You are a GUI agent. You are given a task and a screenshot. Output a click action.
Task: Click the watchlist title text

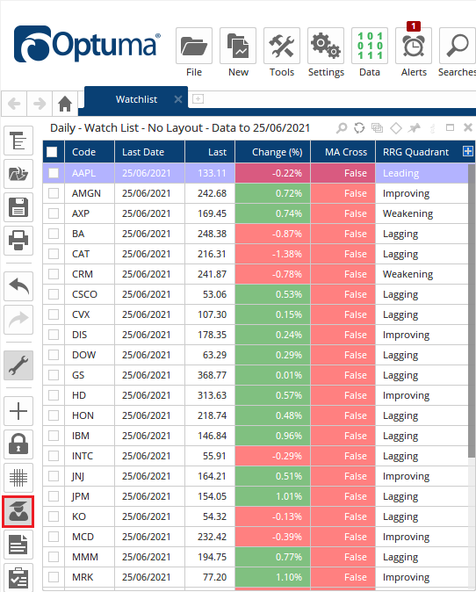pos(180,128)
